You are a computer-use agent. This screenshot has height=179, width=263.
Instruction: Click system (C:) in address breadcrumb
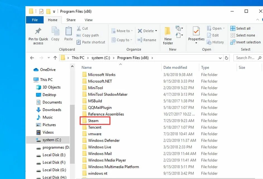click(x=101, y=58)
